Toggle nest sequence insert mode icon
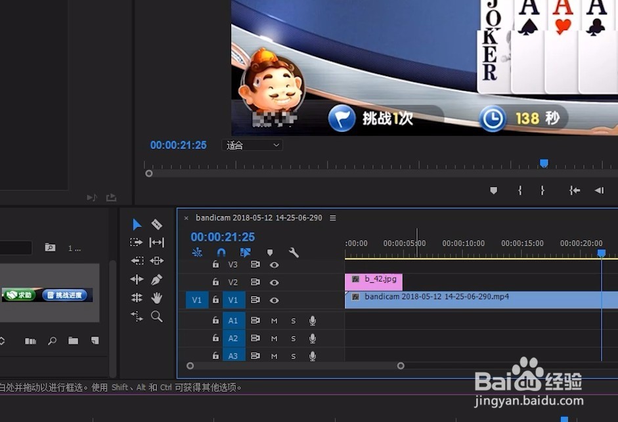 [x=197, y=252]
